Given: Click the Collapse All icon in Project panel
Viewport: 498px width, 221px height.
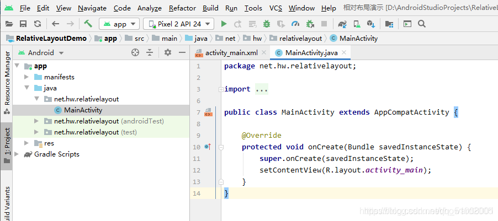Looking at the screenshot, I should point(150,53).
